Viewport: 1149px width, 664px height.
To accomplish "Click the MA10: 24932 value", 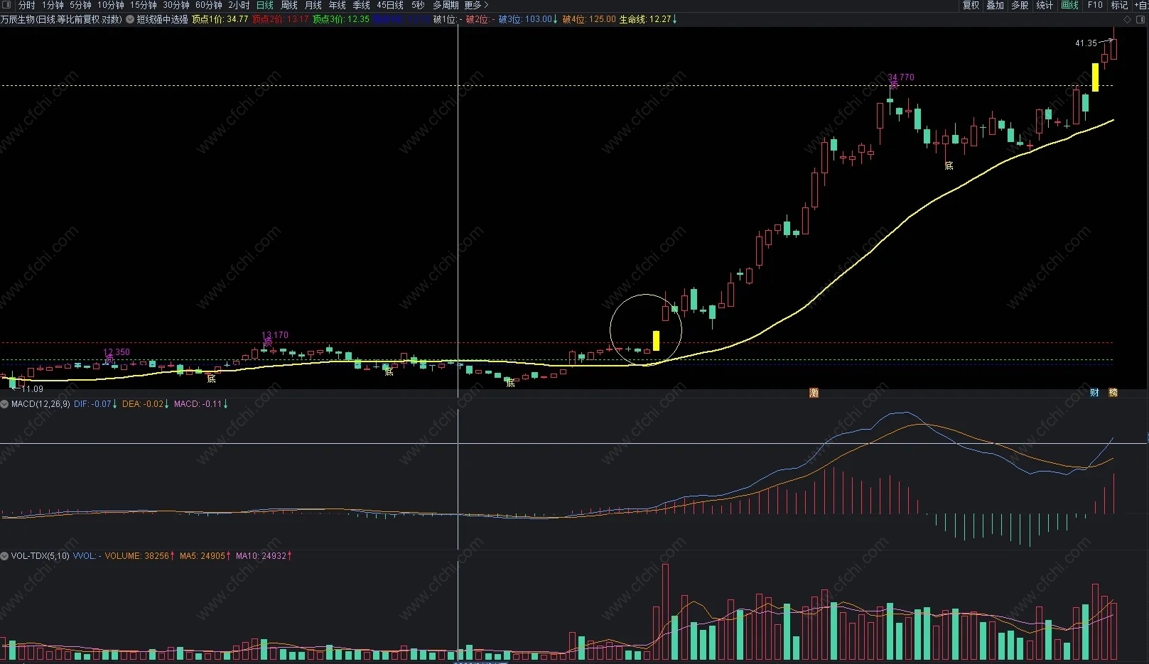I will tap(264, 556).
